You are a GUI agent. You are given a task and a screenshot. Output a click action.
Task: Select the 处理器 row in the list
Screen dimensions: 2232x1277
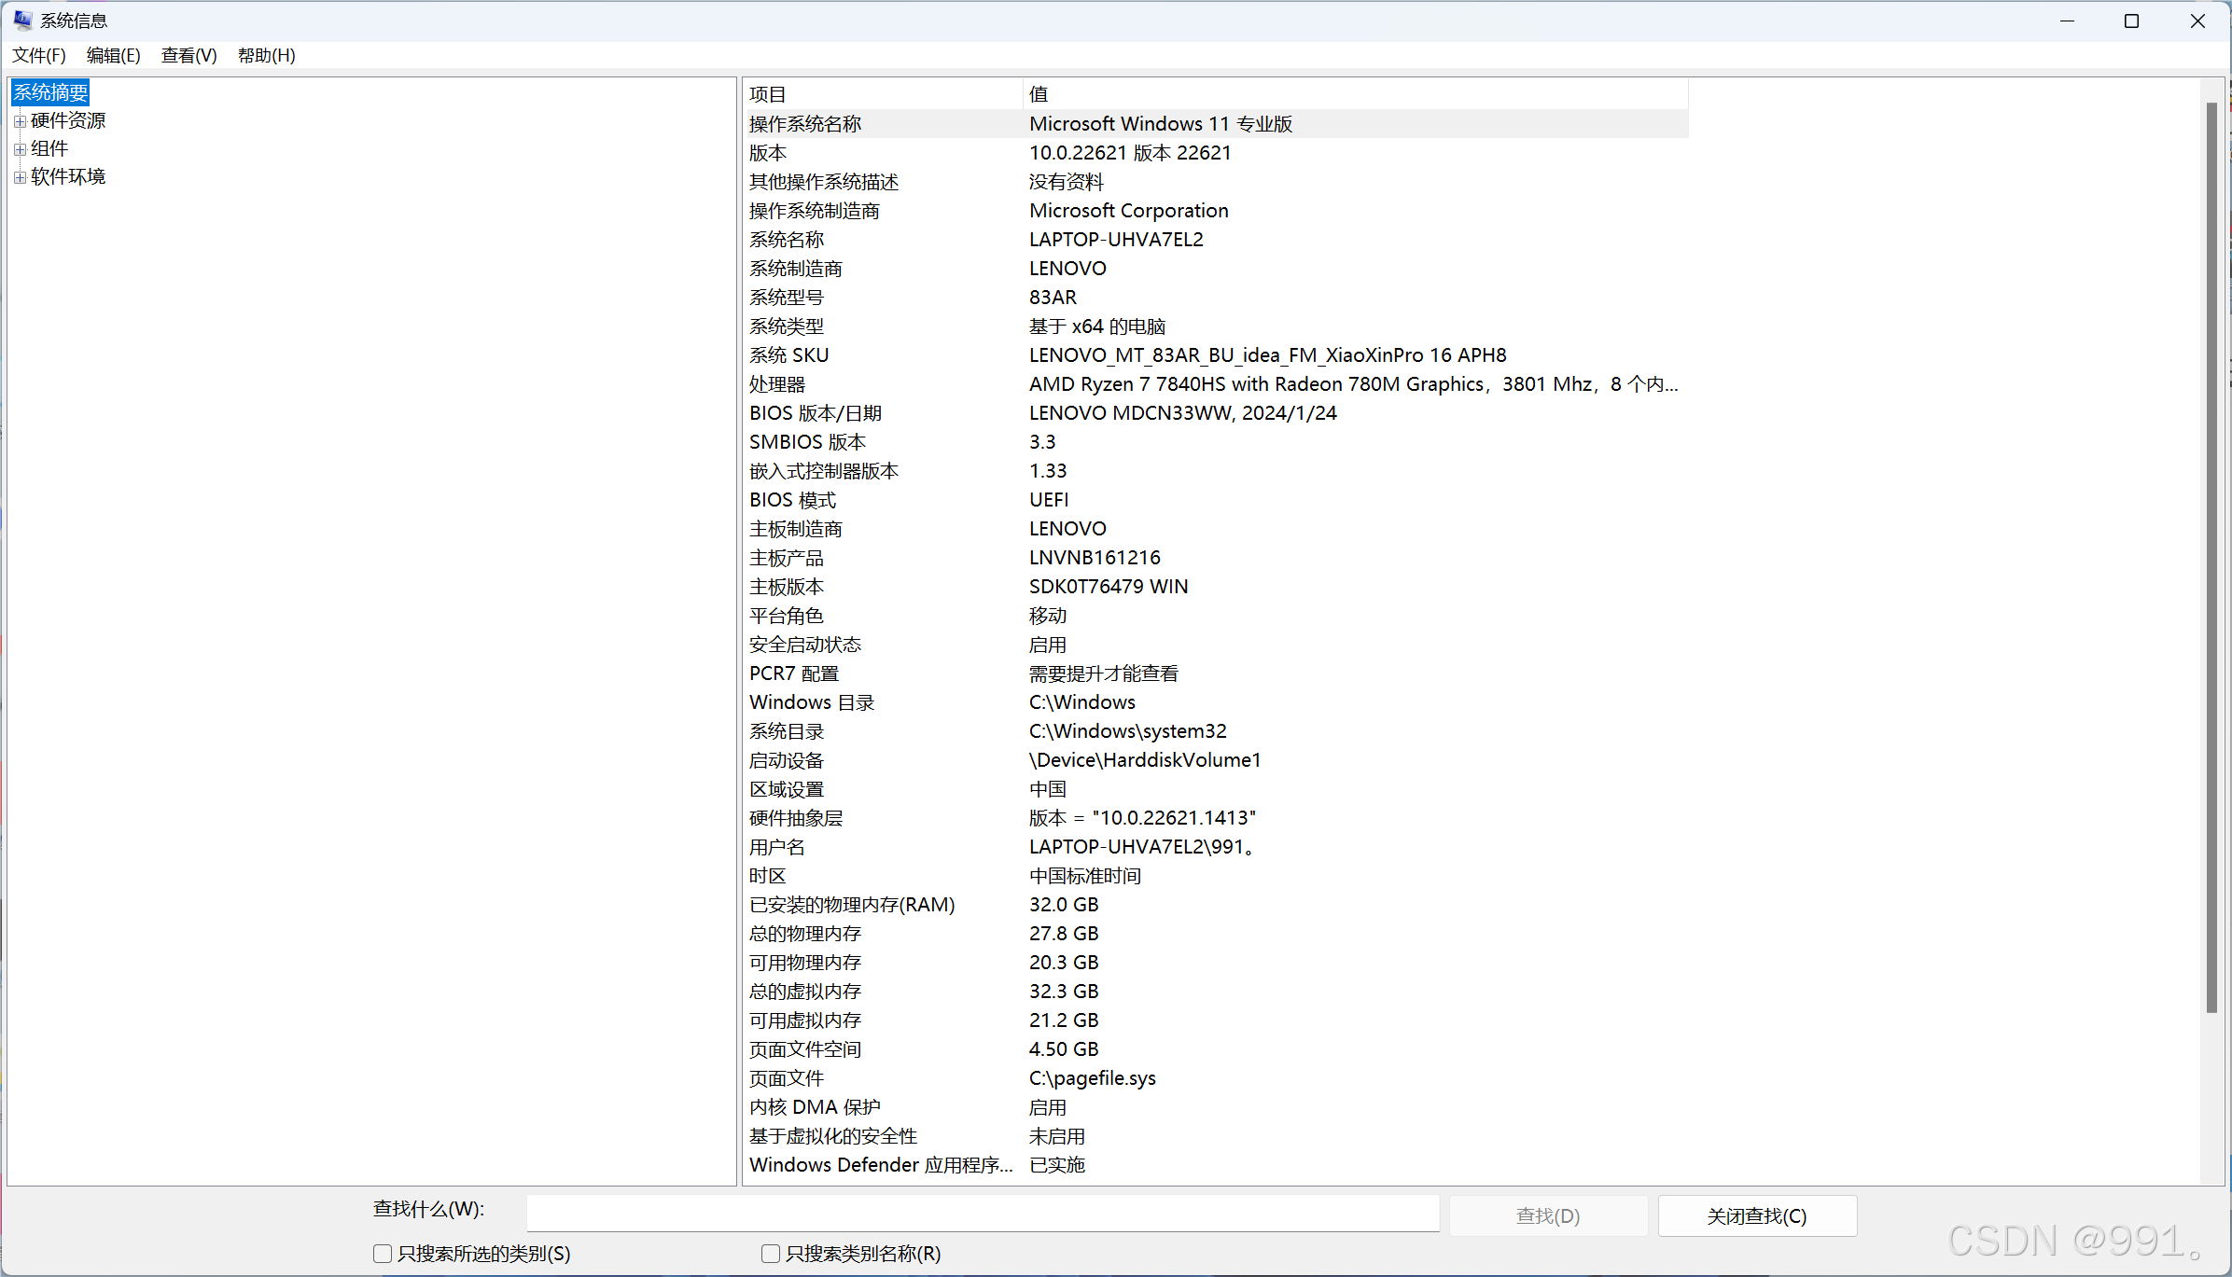pos(777,384)
